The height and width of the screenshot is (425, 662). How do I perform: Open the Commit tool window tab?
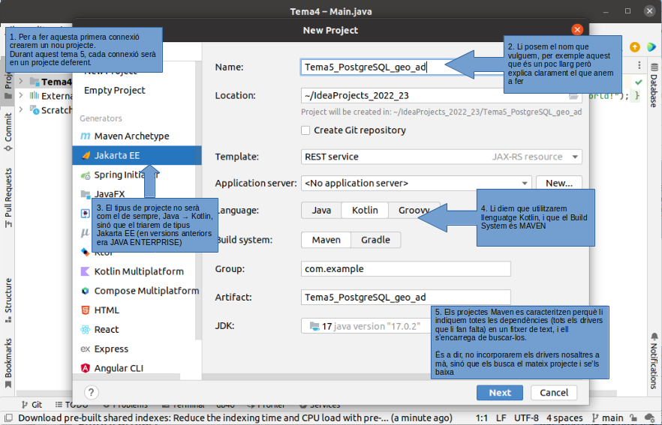pyautogui.click(x=8, y=132)
